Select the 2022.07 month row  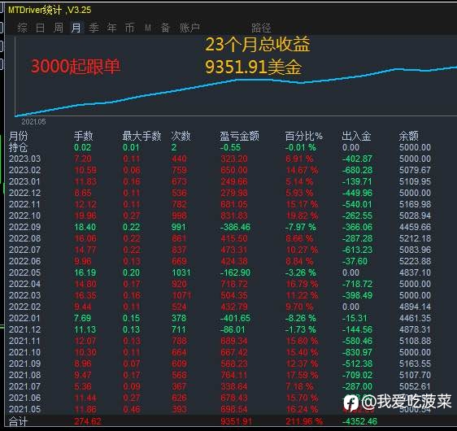pyautogui.click(x=220, y=250)
